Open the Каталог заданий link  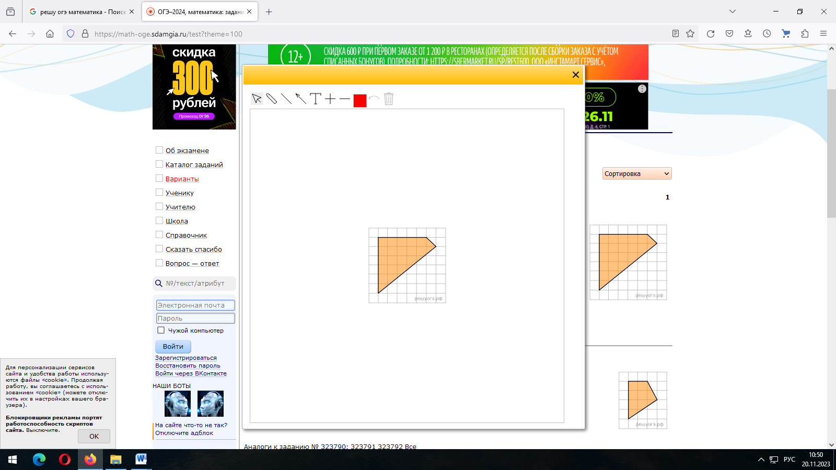(x=194, y=164)
